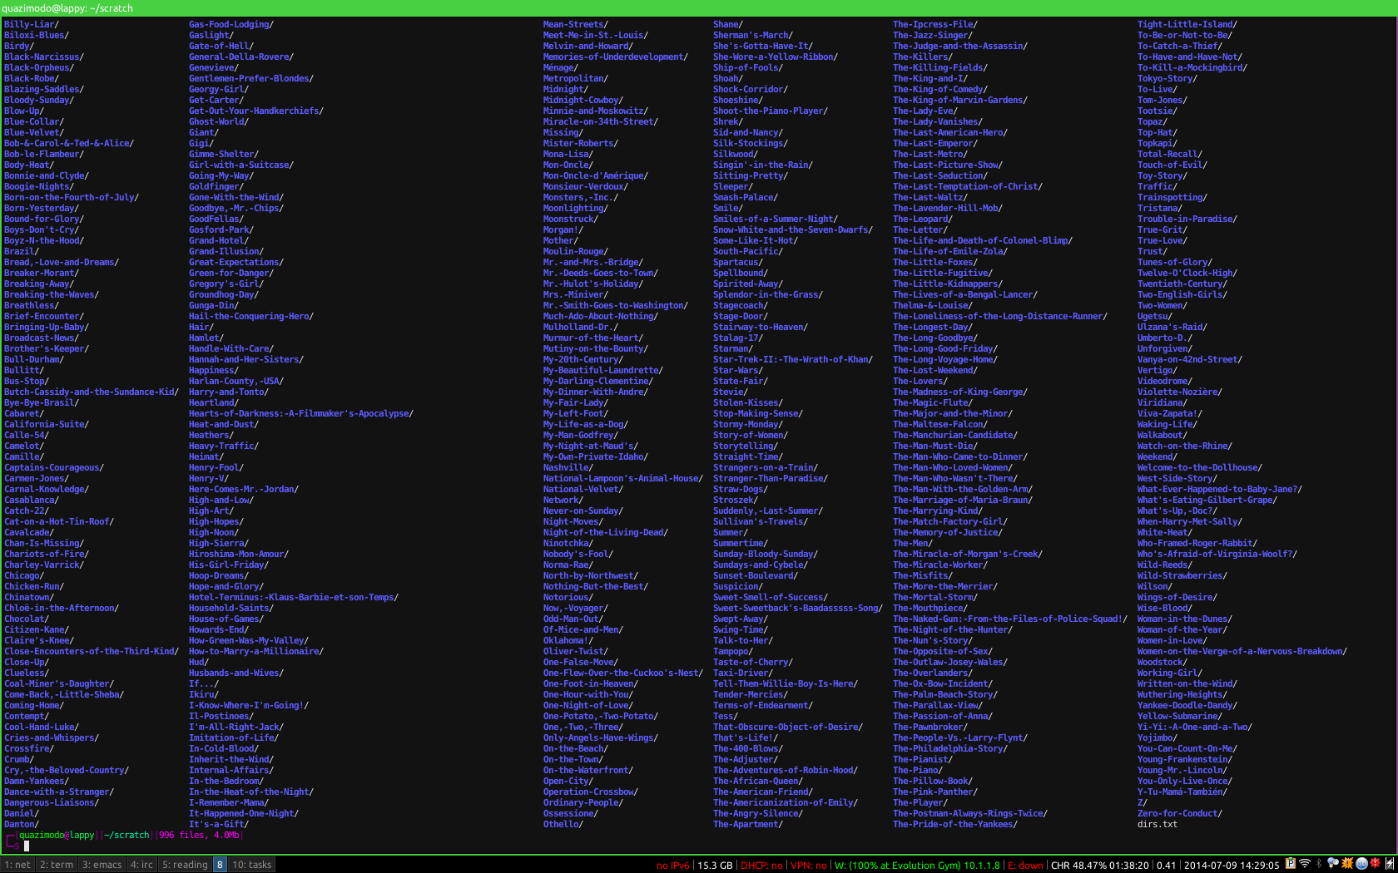Click 'Star-Trek-II:-The-Wrath-of-Khan/' directory

pyautogui.click(x=793, y=360)
